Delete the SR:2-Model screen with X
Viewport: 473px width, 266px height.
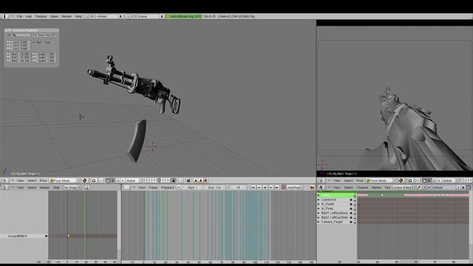[120, 16]
